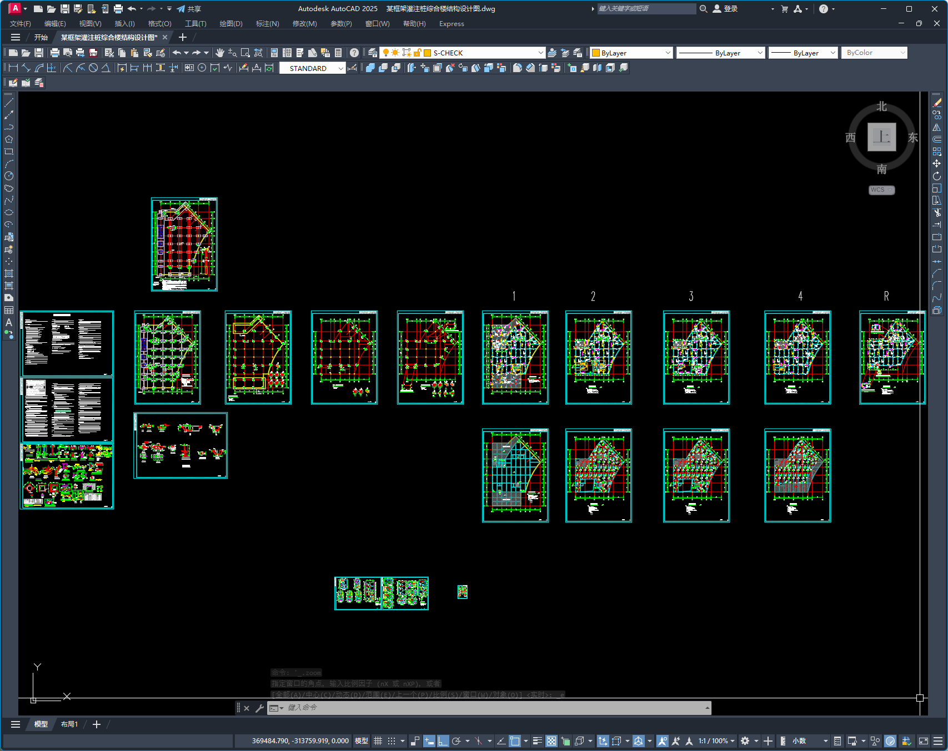The height and width of the screenshot is (751, 948).
Task: Toggle snap mode in status bar
Action: click(392, 741)
